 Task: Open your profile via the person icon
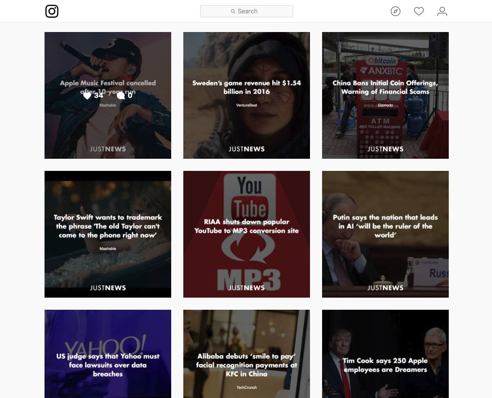tap(442, 11)
